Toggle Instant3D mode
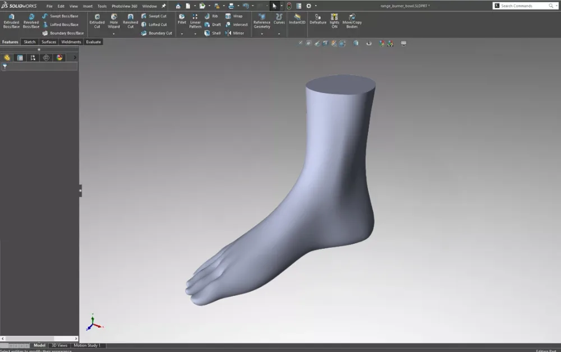Image resolution: width=561 pixels, height=352 pixels. [x=297, y=19]
